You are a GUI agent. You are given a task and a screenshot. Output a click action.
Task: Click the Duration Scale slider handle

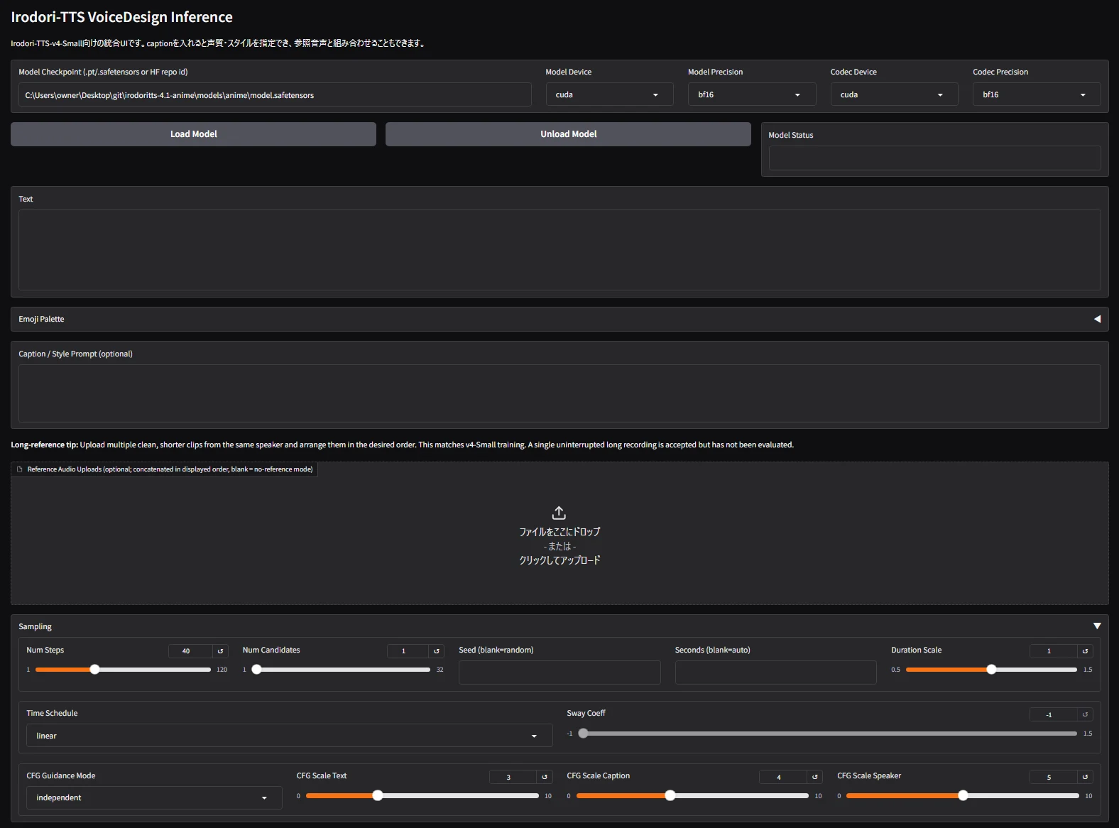click(991, 670)
